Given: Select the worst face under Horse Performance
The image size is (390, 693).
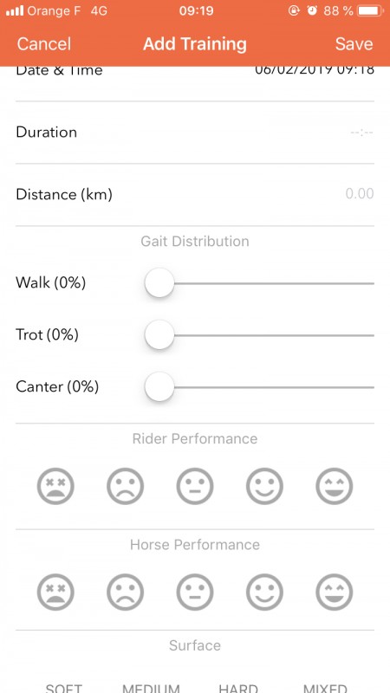Looking at the screenshot, I should 55,592.
